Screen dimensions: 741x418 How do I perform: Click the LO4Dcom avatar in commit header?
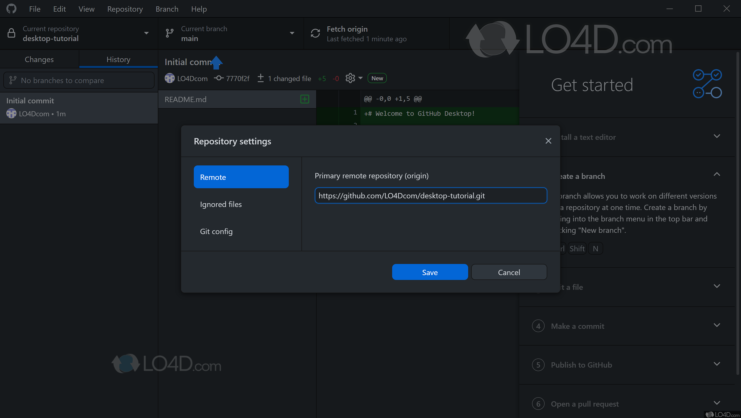pos(169,78)
